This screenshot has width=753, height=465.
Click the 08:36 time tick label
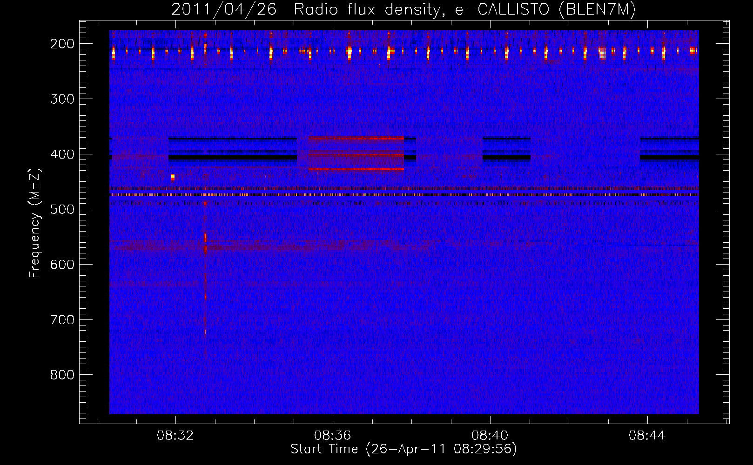[332, 436]
